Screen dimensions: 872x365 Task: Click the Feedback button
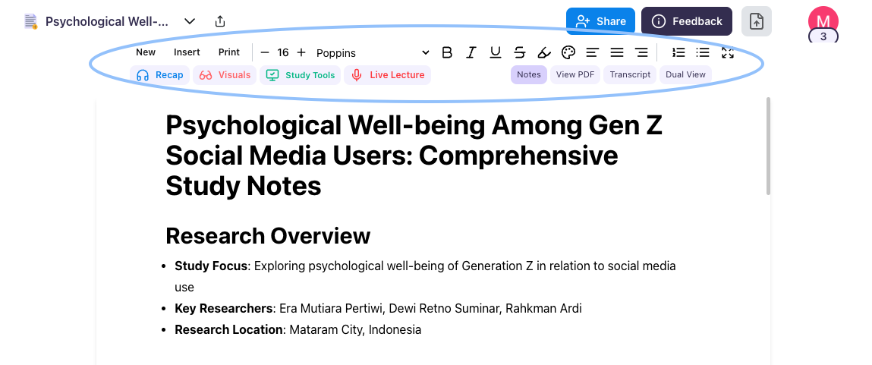[x=687, y=21]
